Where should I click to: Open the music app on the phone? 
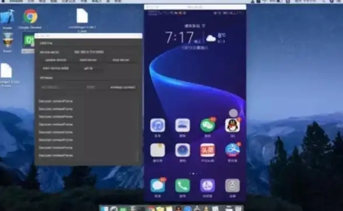(x=157, y=125)
